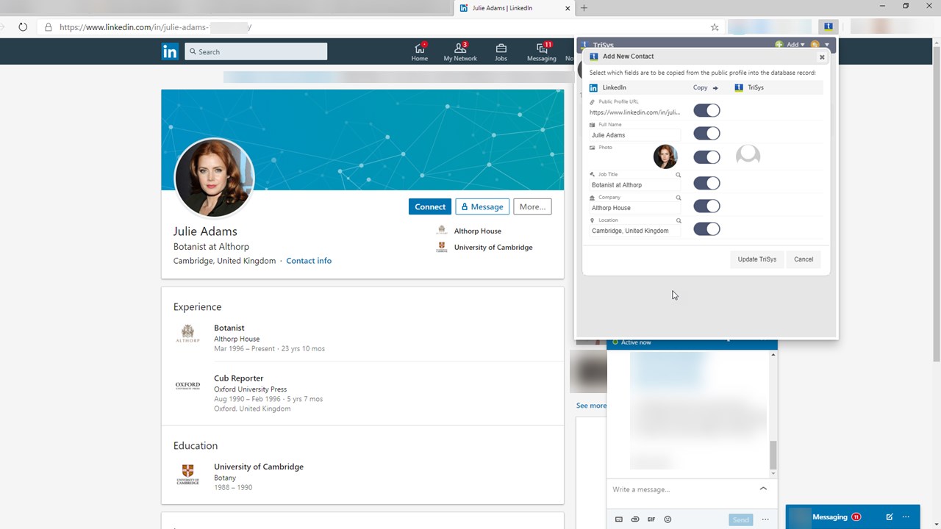Open chat options ellipsis beside Send

(765, 519)
